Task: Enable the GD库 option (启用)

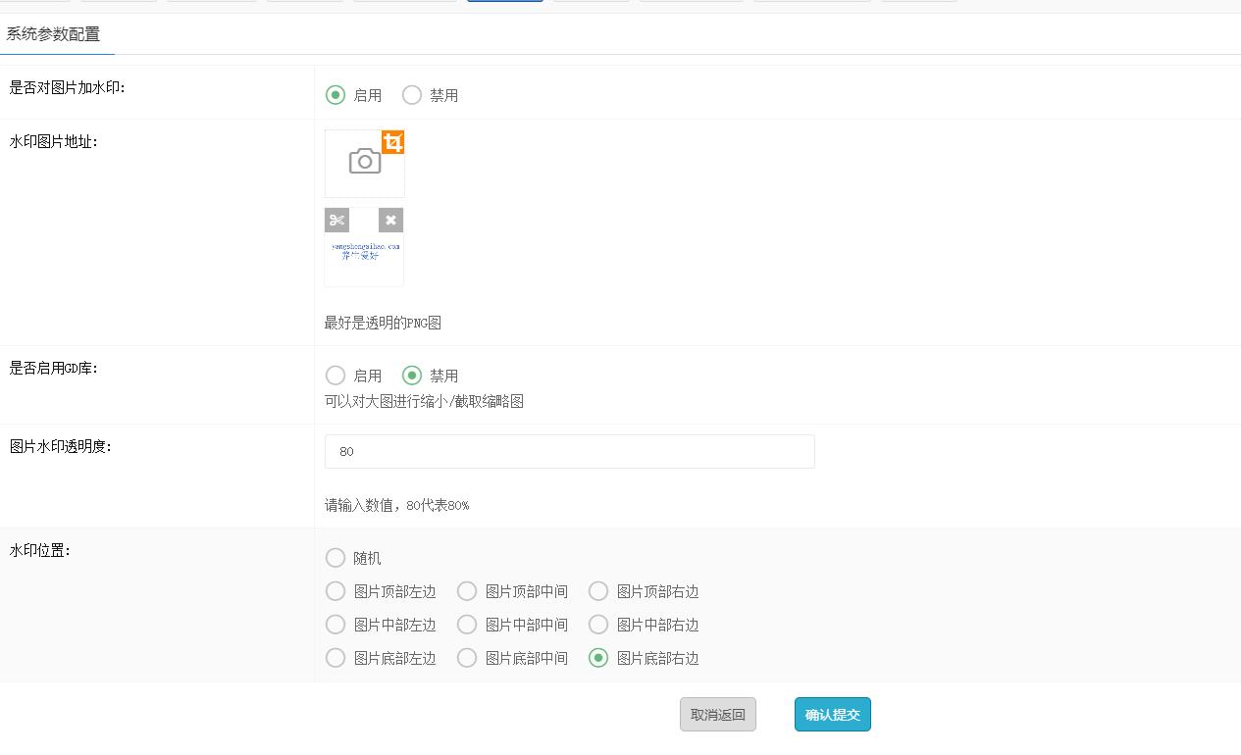Action: [336, 376]
